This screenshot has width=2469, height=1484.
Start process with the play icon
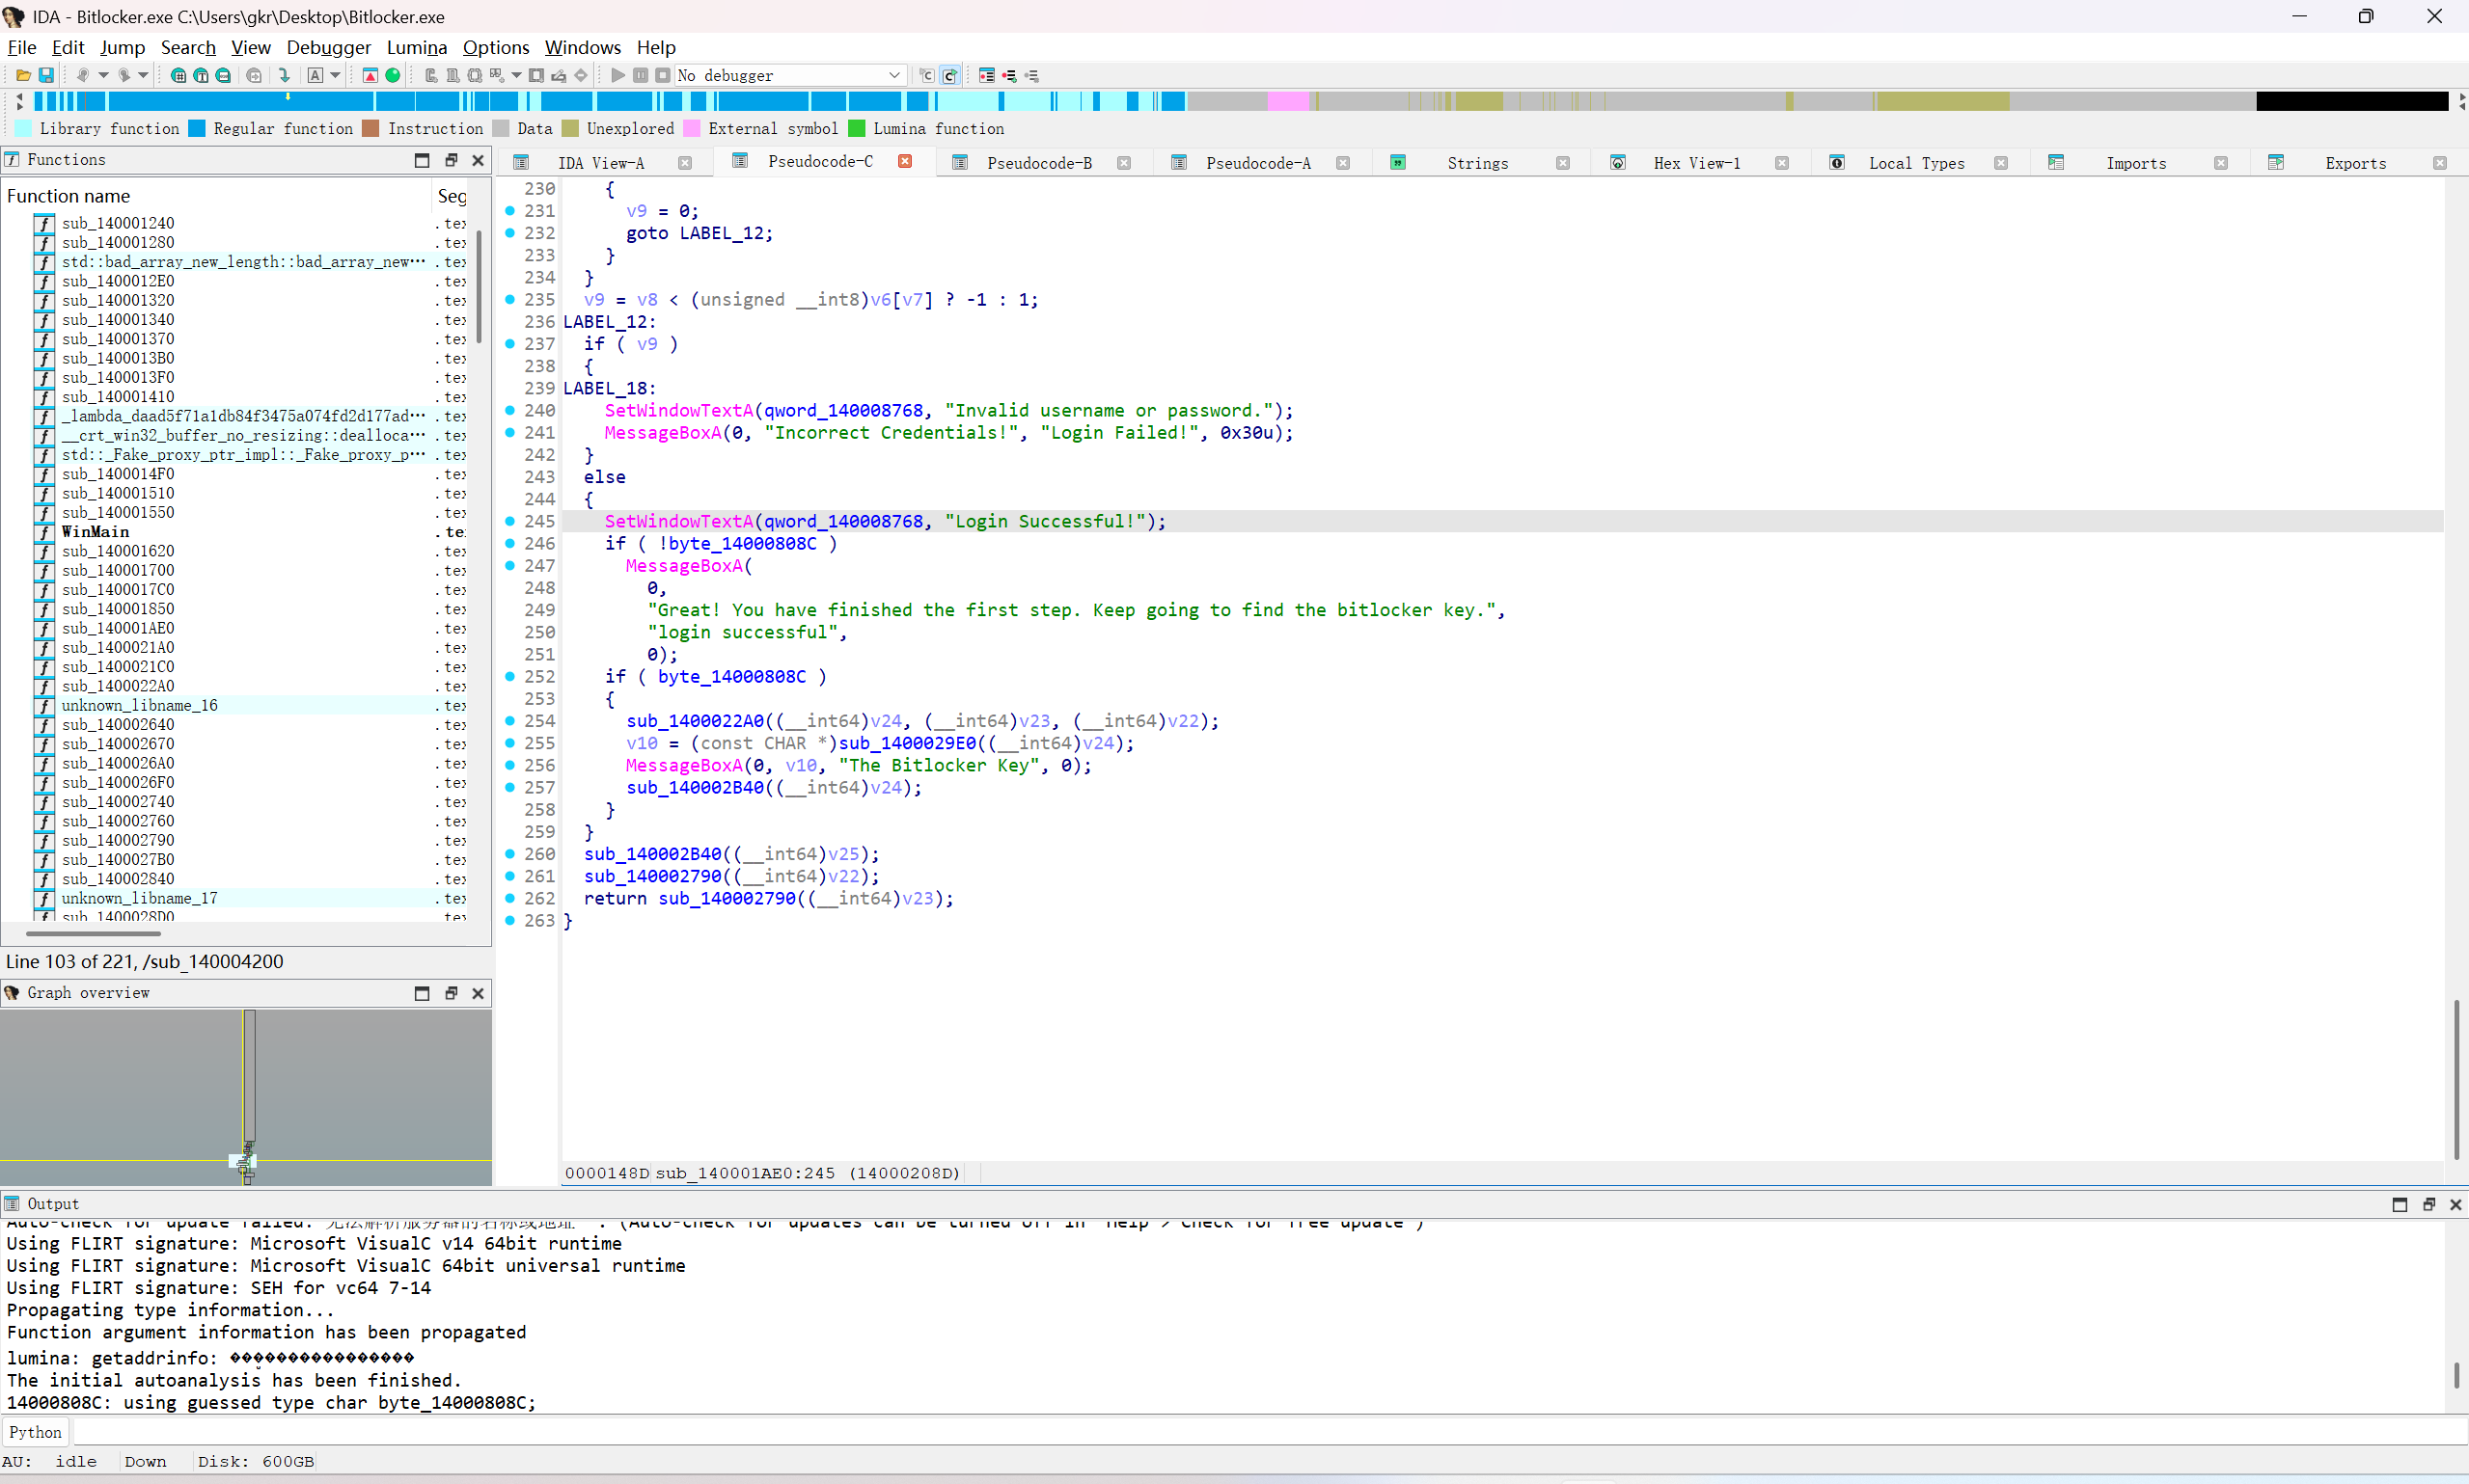click(617, 75)
